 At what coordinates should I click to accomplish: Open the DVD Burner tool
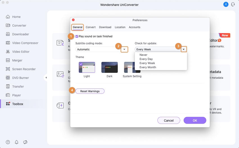coord(8,78)
